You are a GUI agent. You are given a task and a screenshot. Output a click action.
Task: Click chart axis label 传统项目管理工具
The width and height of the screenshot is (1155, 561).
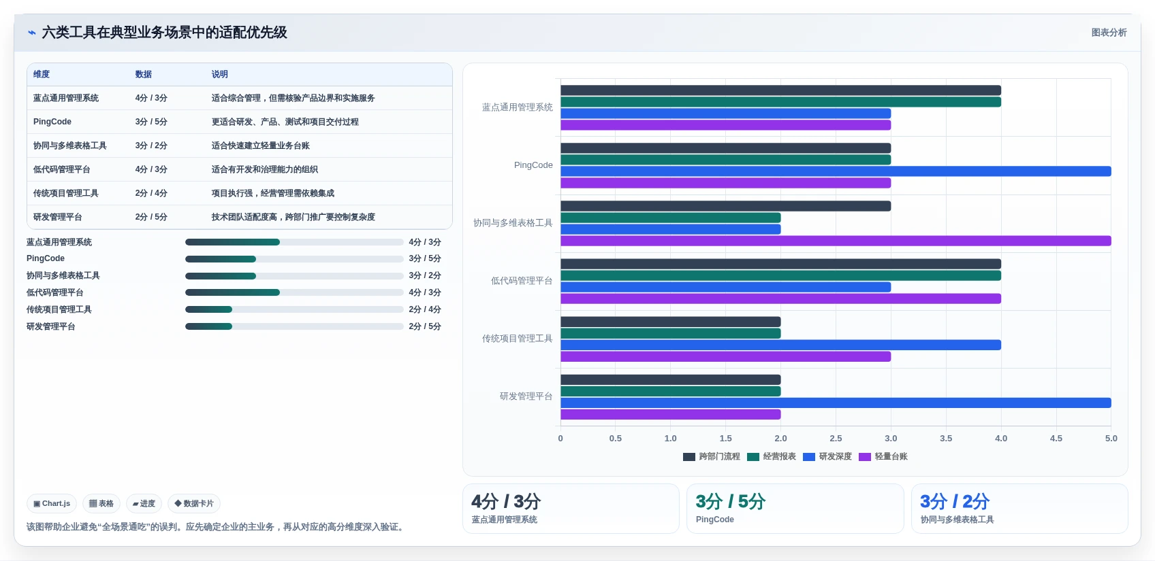tap(518, 339)
